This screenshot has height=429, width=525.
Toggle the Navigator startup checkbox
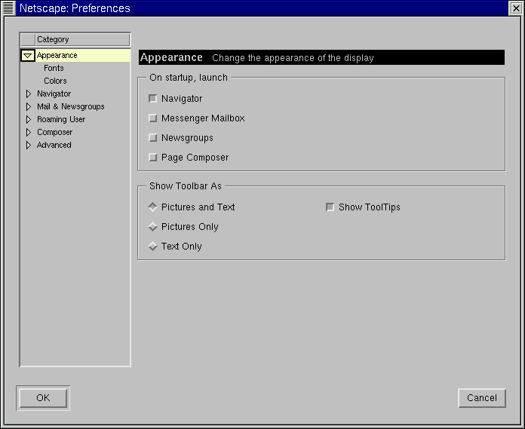[x=153, y=99]
